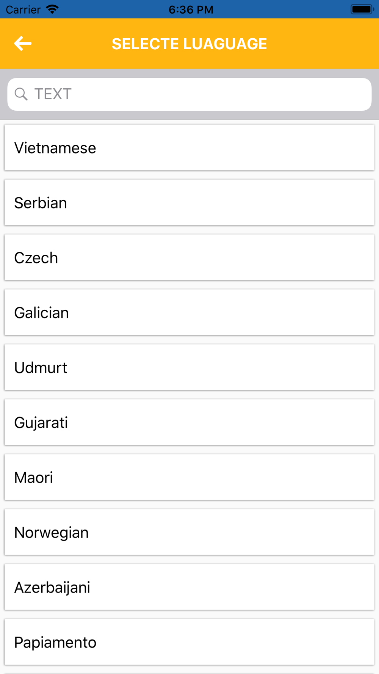
Task: Select Vietnamese language
Action: click(x=189, y=147)
